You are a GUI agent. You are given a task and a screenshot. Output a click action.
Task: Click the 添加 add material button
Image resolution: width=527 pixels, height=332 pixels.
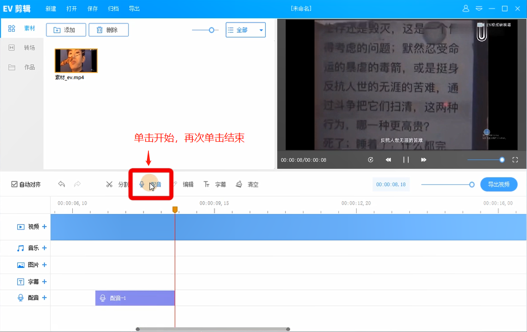66,30
